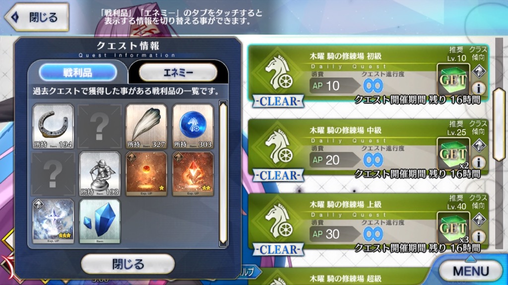Open the MENU button
This screenshot has width=508, height=285.
coord(470,271)
